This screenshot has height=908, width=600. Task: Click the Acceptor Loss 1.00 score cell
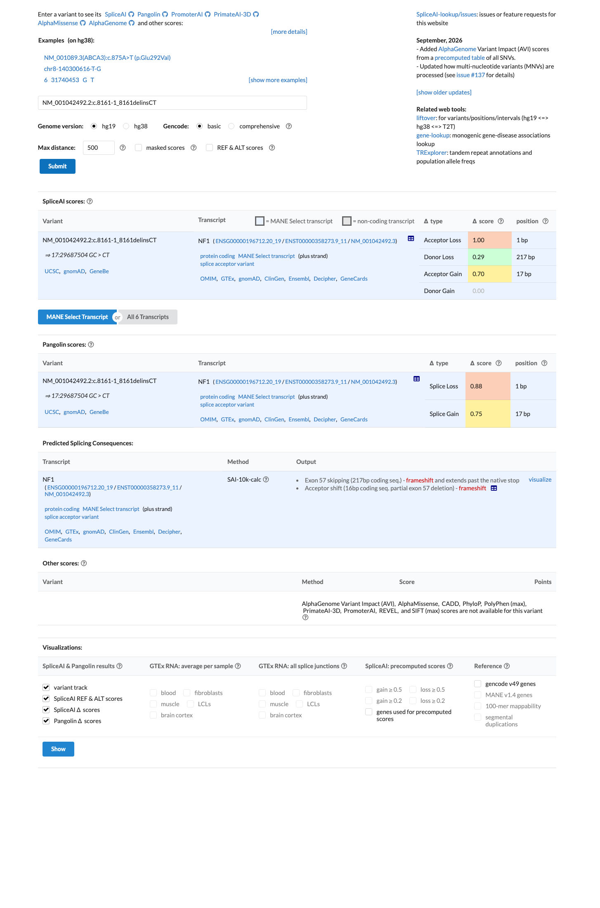click(489, 240)
